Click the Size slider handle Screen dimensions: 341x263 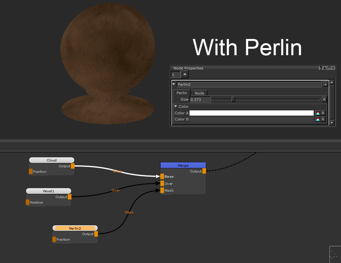coord(233,99)
